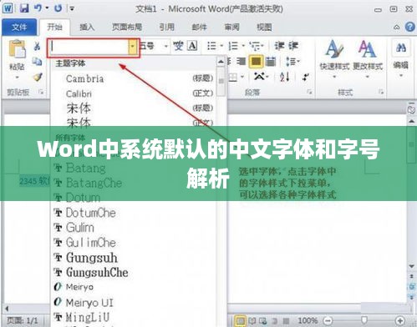Increase the paragraph indent
Image resolution: width=417 pixels, height=327 pixels.
click(x=293, y=46)
